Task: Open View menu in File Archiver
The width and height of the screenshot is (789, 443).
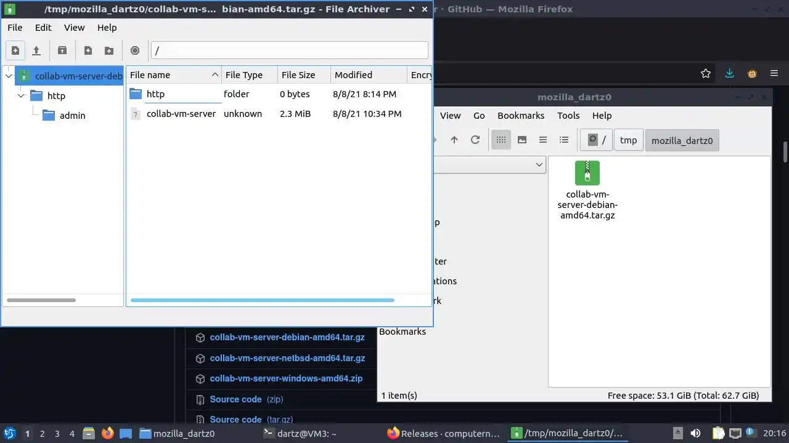Action: [x=75, y=28]
